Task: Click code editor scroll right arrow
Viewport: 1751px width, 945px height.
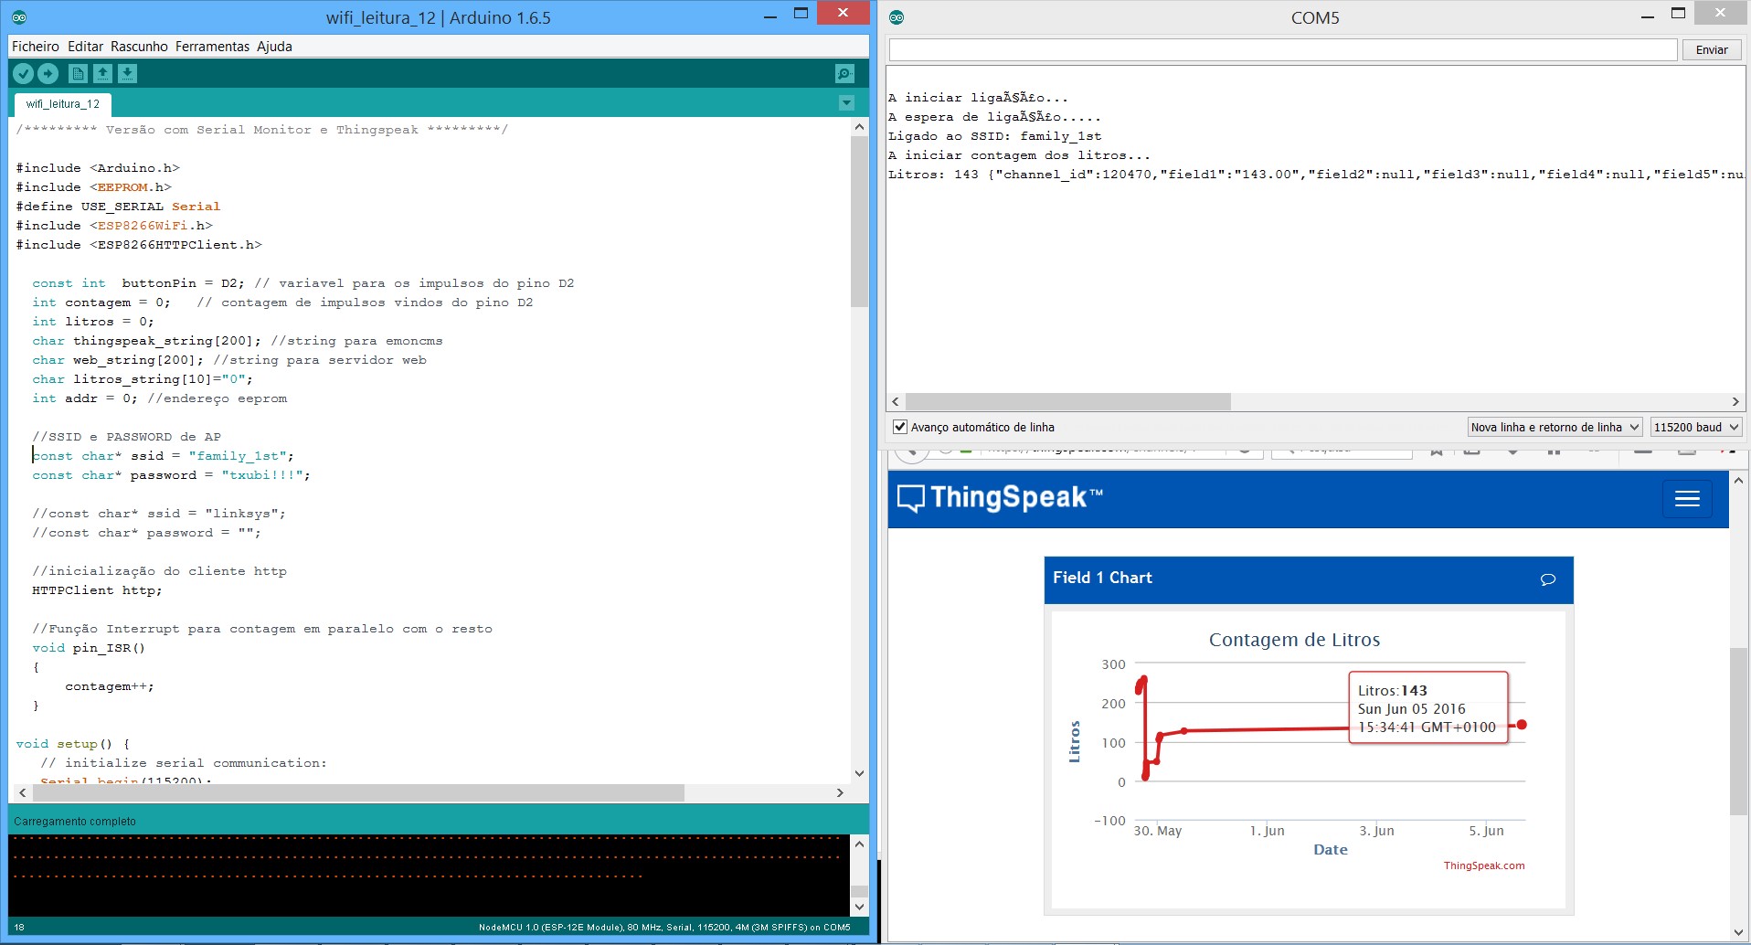Action: pos(840,792)
